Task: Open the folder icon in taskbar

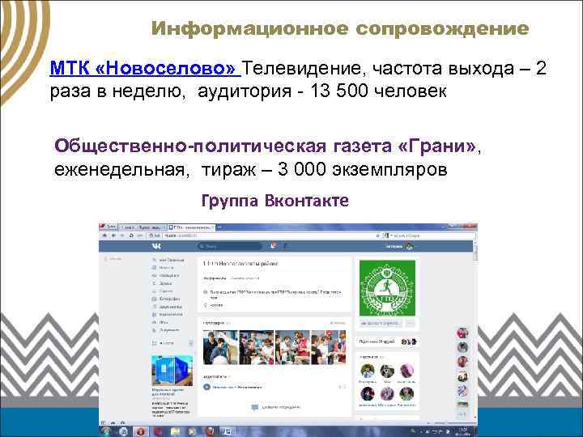Action: click(x=175, y=432)
